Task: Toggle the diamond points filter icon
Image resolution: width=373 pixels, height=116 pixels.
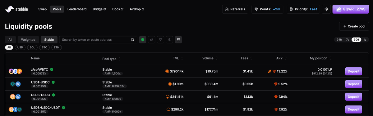Action: tap(160, 40)
